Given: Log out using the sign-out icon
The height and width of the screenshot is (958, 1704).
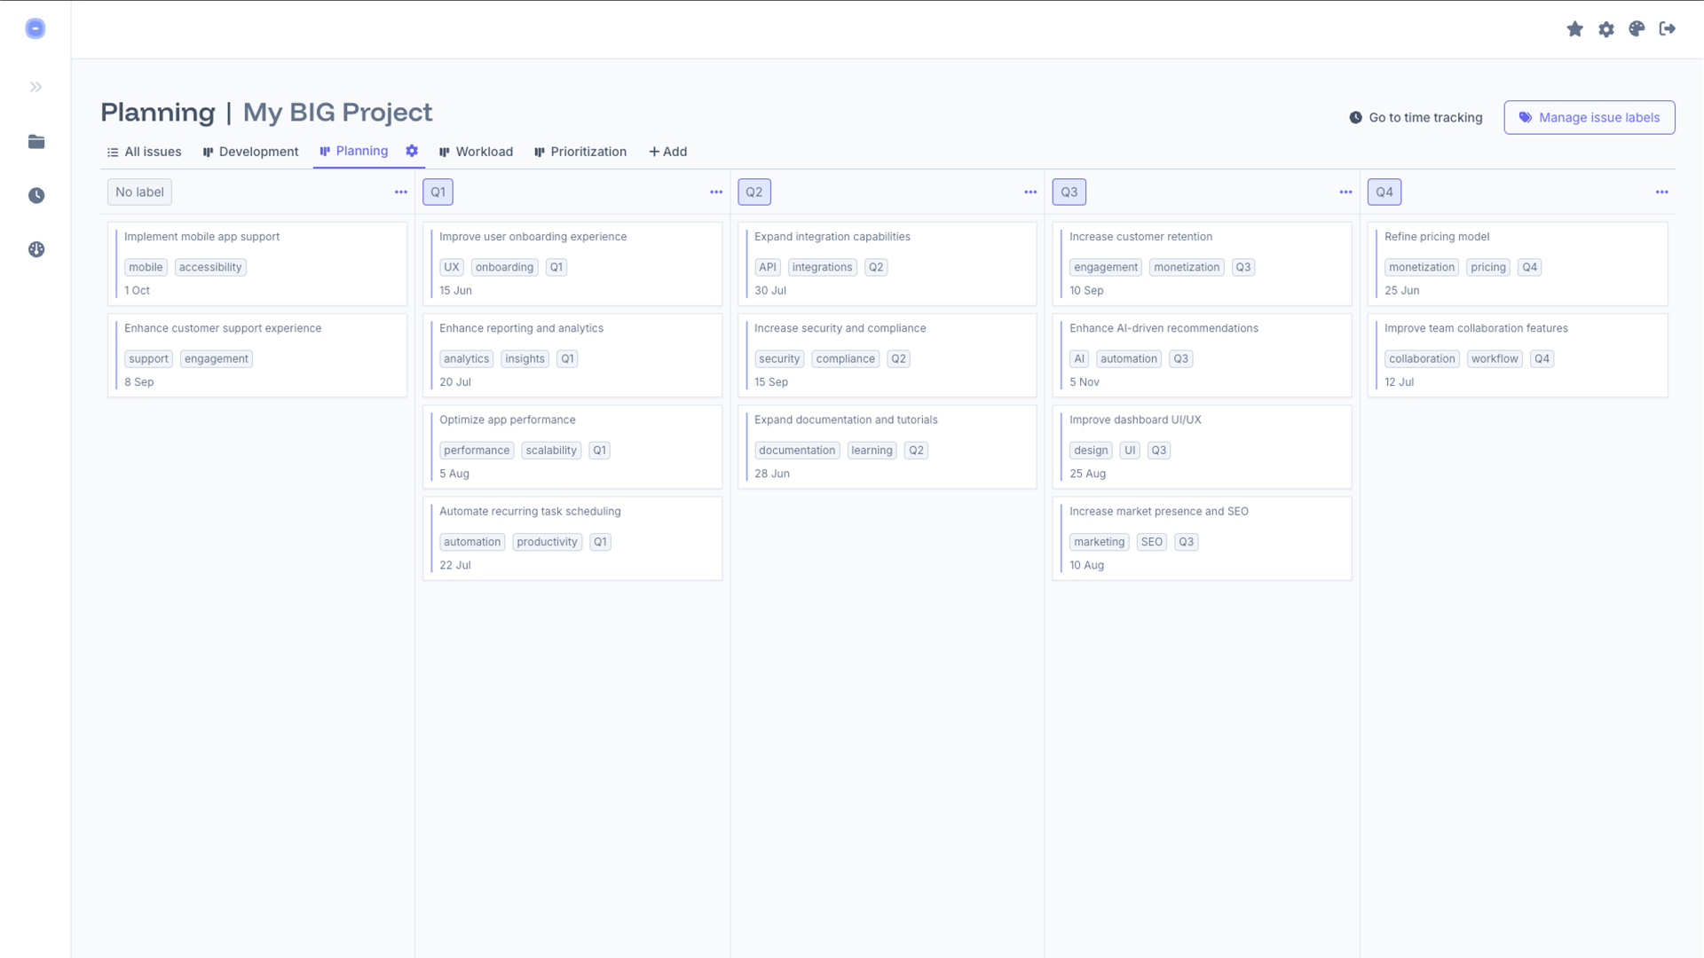Looking at the screenshot, I should click(1668, 28).
